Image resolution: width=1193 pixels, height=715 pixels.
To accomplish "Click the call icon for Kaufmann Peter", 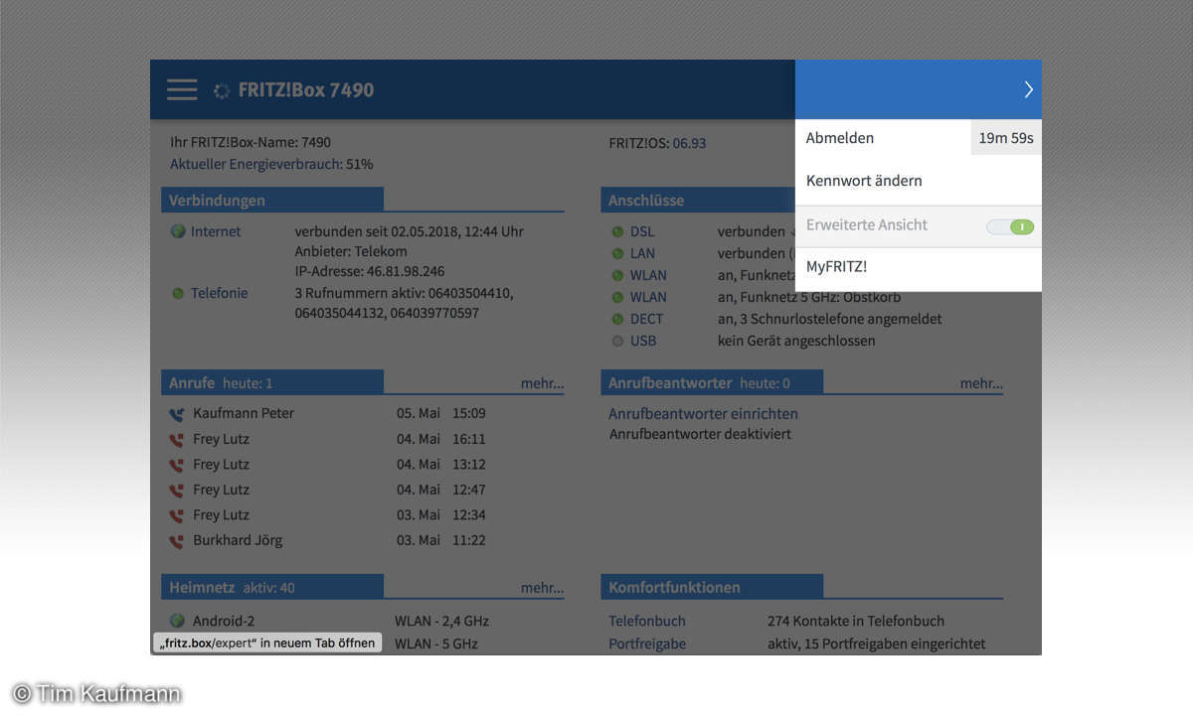I will (x=177, y=415).
